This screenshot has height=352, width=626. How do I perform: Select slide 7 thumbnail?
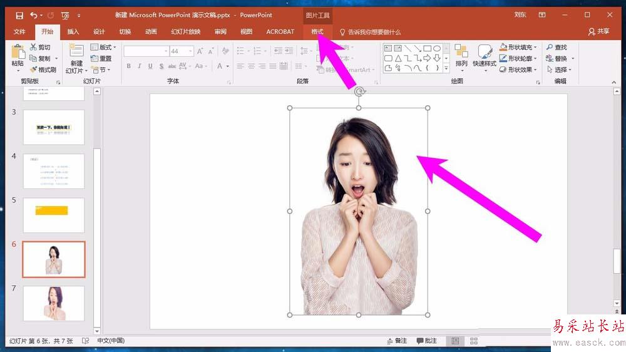tap(53, 303)
